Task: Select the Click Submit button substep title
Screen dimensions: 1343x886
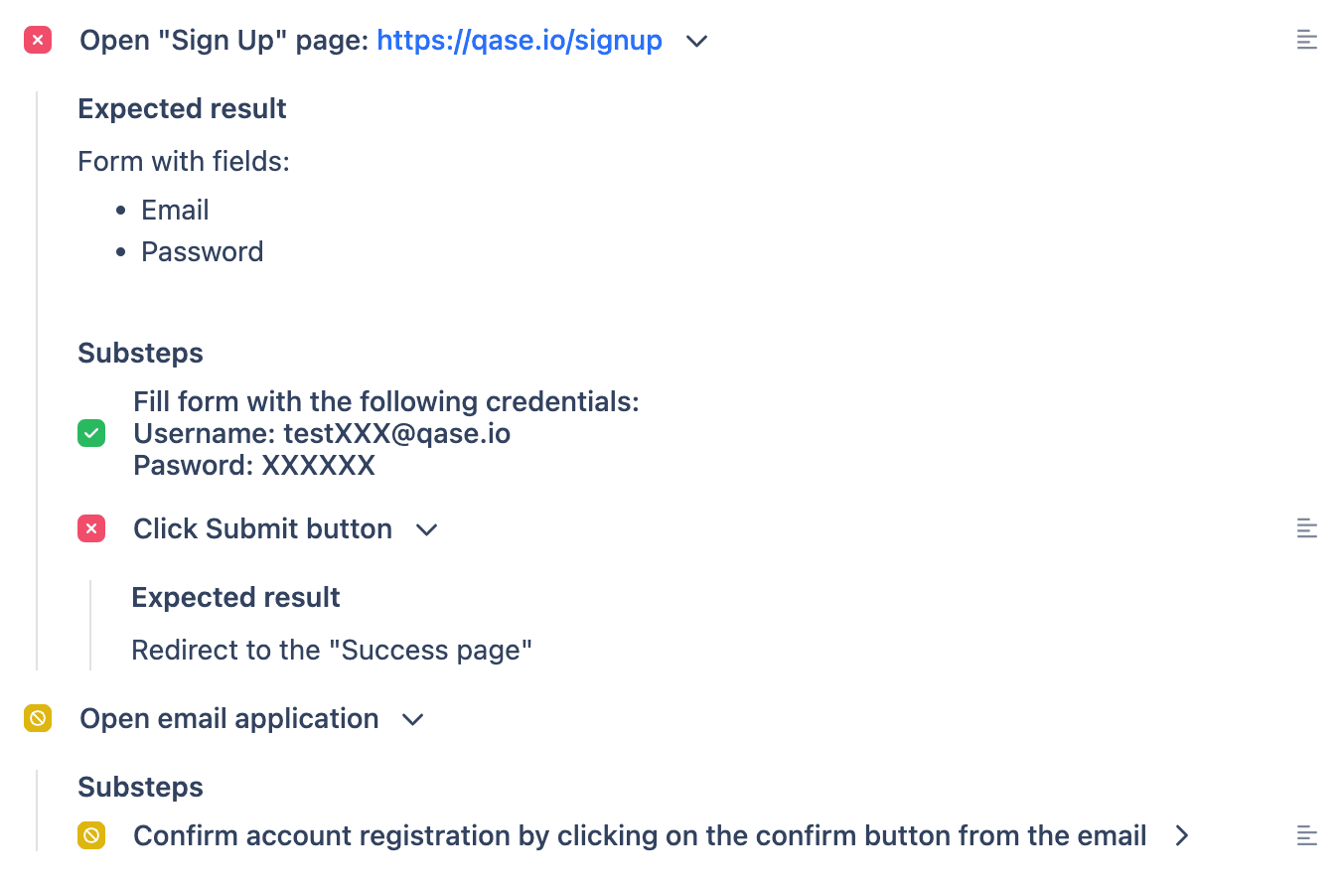Action: tap(263, 528)
